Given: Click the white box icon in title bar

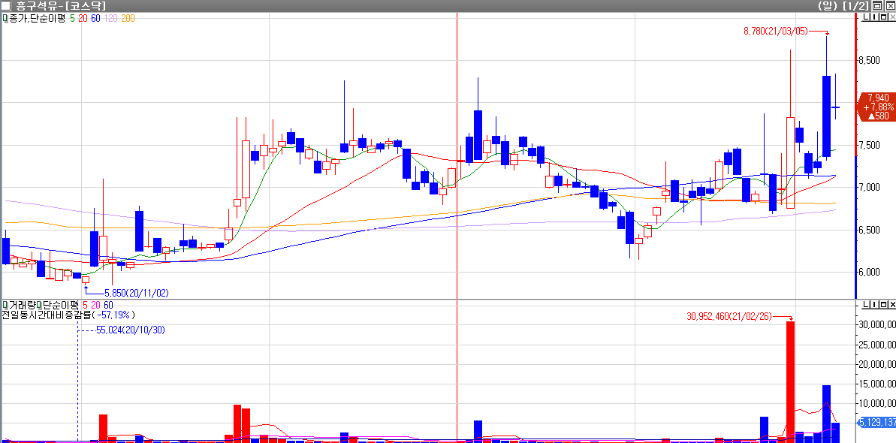Looking at the screenshot, I should (x=6, y=6).
